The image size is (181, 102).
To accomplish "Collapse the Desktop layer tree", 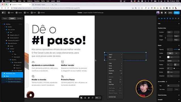I will pyautogui.click(x=3, y=24).
